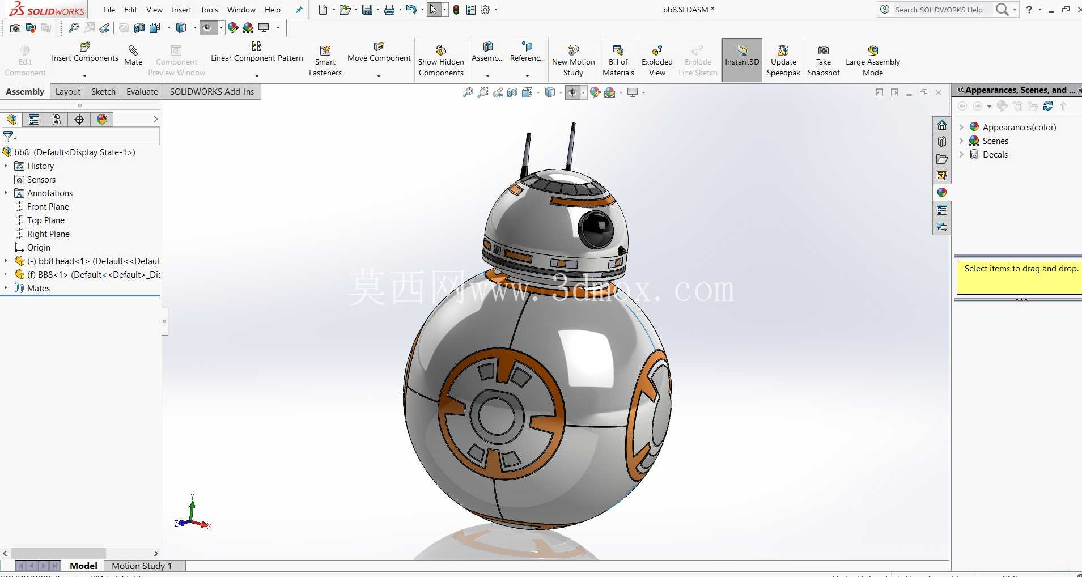Open the File menu
Image resolution: width=1082 pixels, height=577 pixels.
coord(109,10)
